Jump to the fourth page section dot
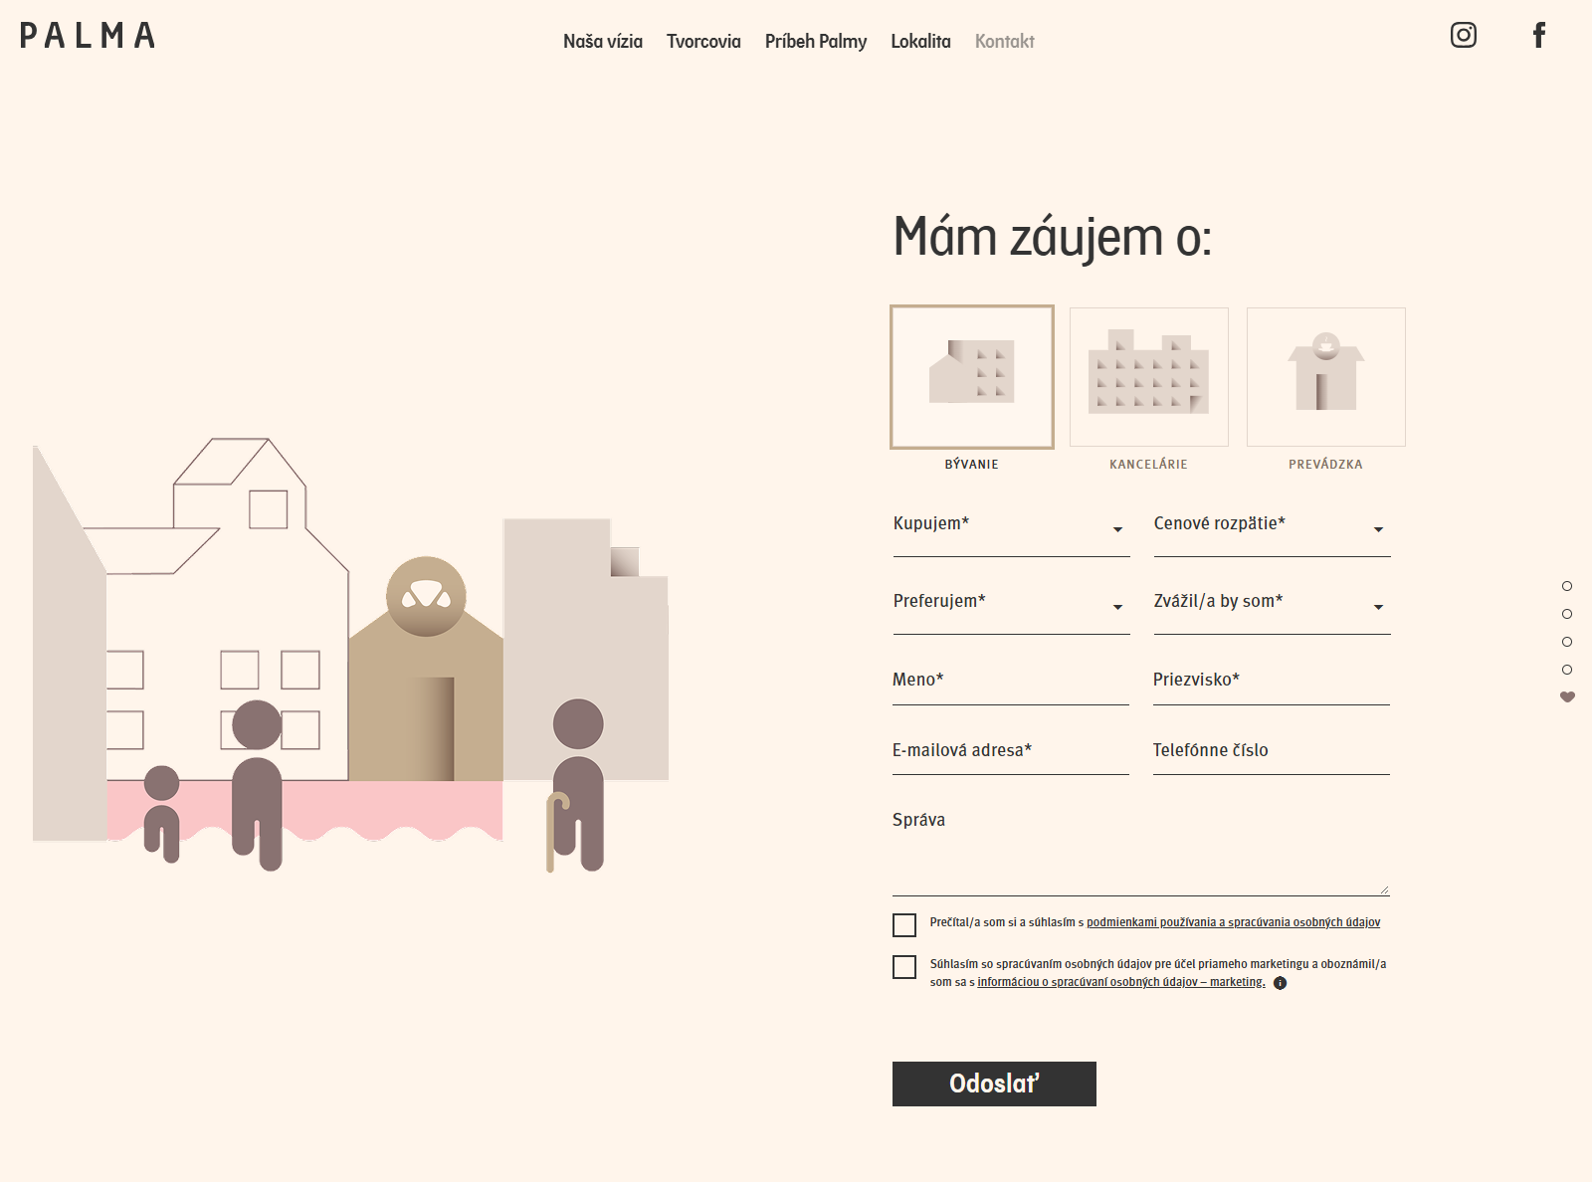This screenshot has height=1182, width=1592. pos(1567,670)
